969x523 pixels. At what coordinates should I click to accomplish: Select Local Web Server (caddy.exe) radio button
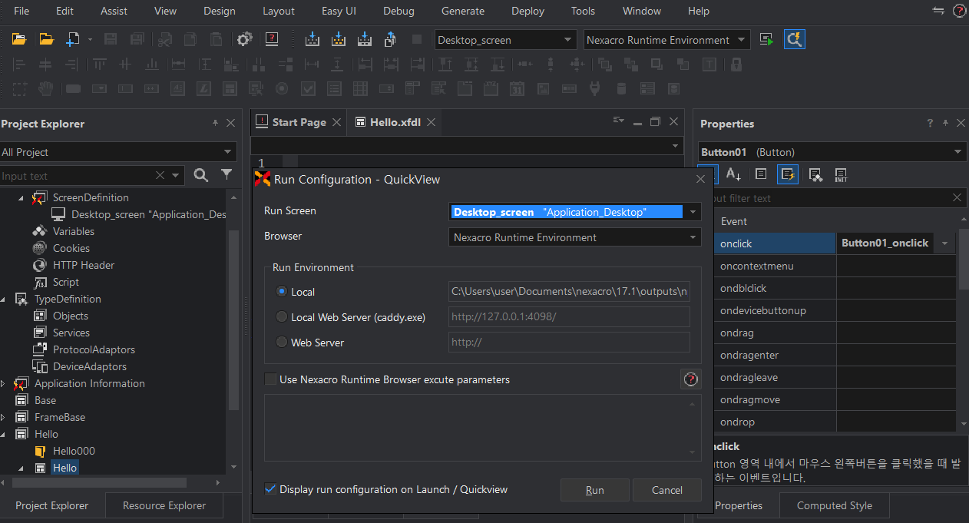pyautogui.click(x=282, y=317)
